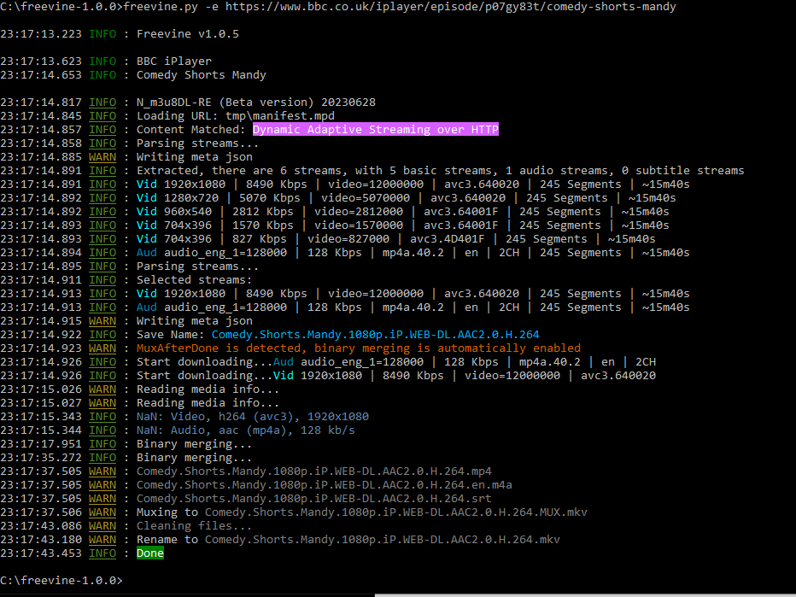Click the 'Vid 704x396 | 1570 Kbps' stream line

point(402,225)
